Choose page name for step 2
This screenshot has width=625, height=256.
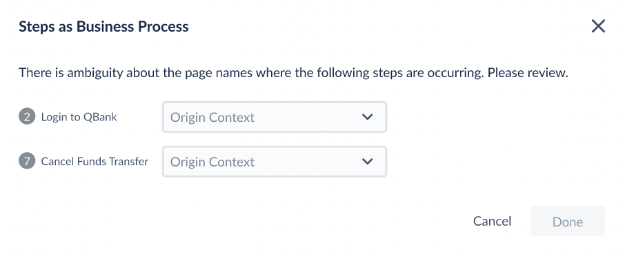coord(275,117)
